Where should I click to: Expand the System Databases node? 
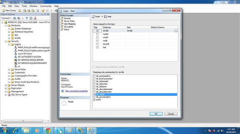[x=9, y=29]
